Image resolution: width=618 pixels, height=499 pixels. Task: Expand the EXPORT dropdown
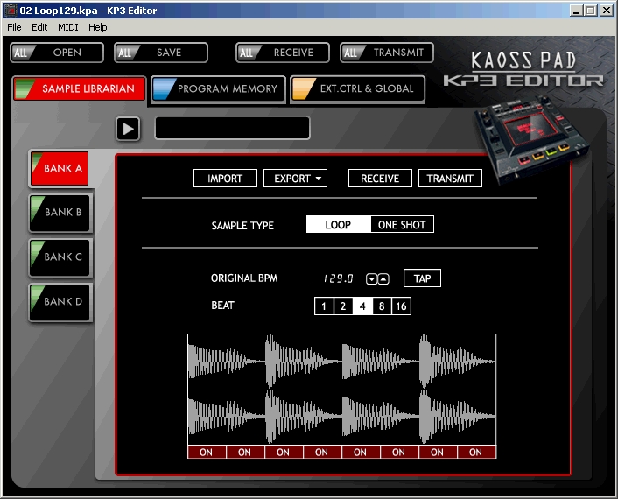(x=295, y=179)
